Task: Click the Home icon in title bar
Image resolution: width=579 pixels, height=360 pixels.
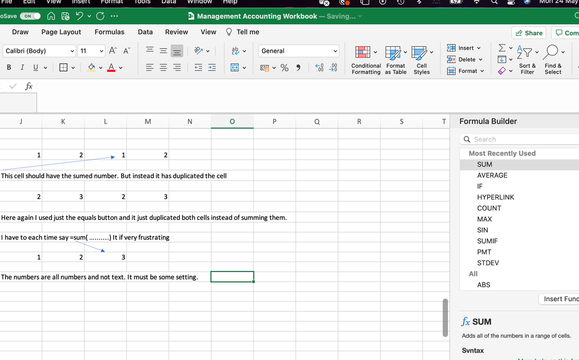Action: pyautogui.click(x=51, y=16)
